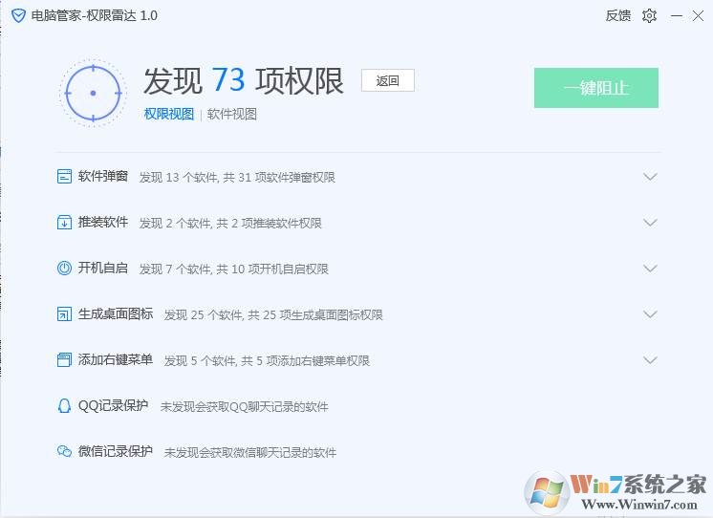Click text 未发现会获取微信聊天记录的软件
Image resolution: width=713 pixels, height=518 pixels.
(x=250, y=453)
